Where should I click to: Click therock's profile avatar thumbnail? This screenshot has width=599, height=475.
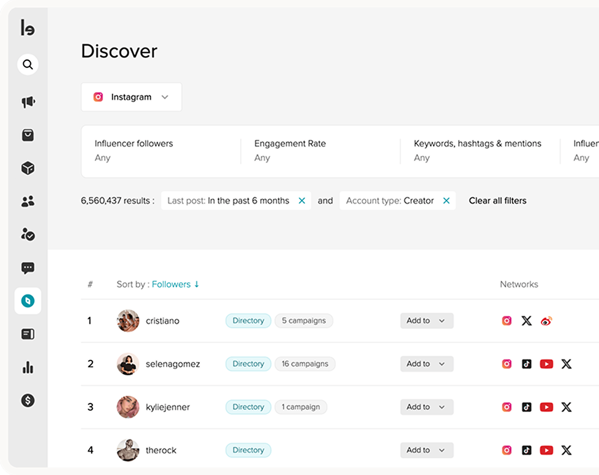pyautogui.click(x=128, y=450)
